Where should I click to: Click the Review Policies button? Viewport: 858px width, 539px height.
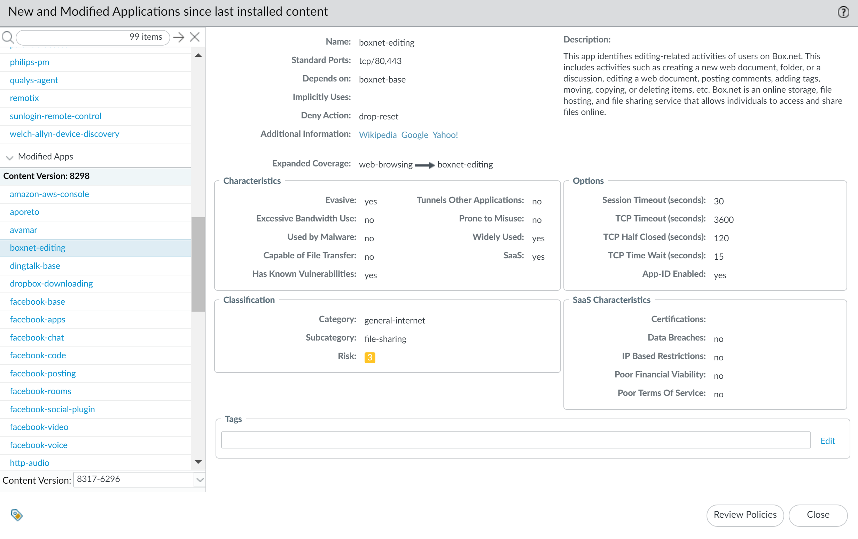(x=745, y=514)
